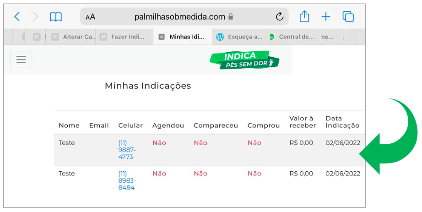Click the Valor à receber column header
Screen dimensions: 422x212
coord(303,122)
